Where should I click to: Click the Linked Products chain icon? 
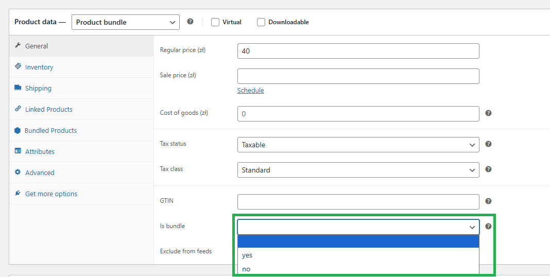click(18, 109)
